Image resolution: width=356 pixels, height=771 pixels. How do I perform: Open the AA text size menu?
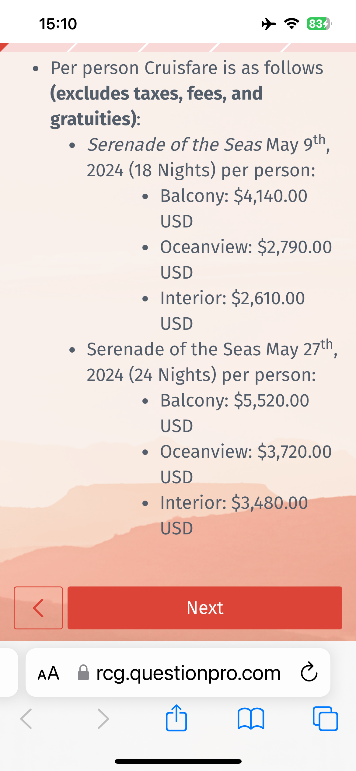pyautogui.click(x=48, y=673)
